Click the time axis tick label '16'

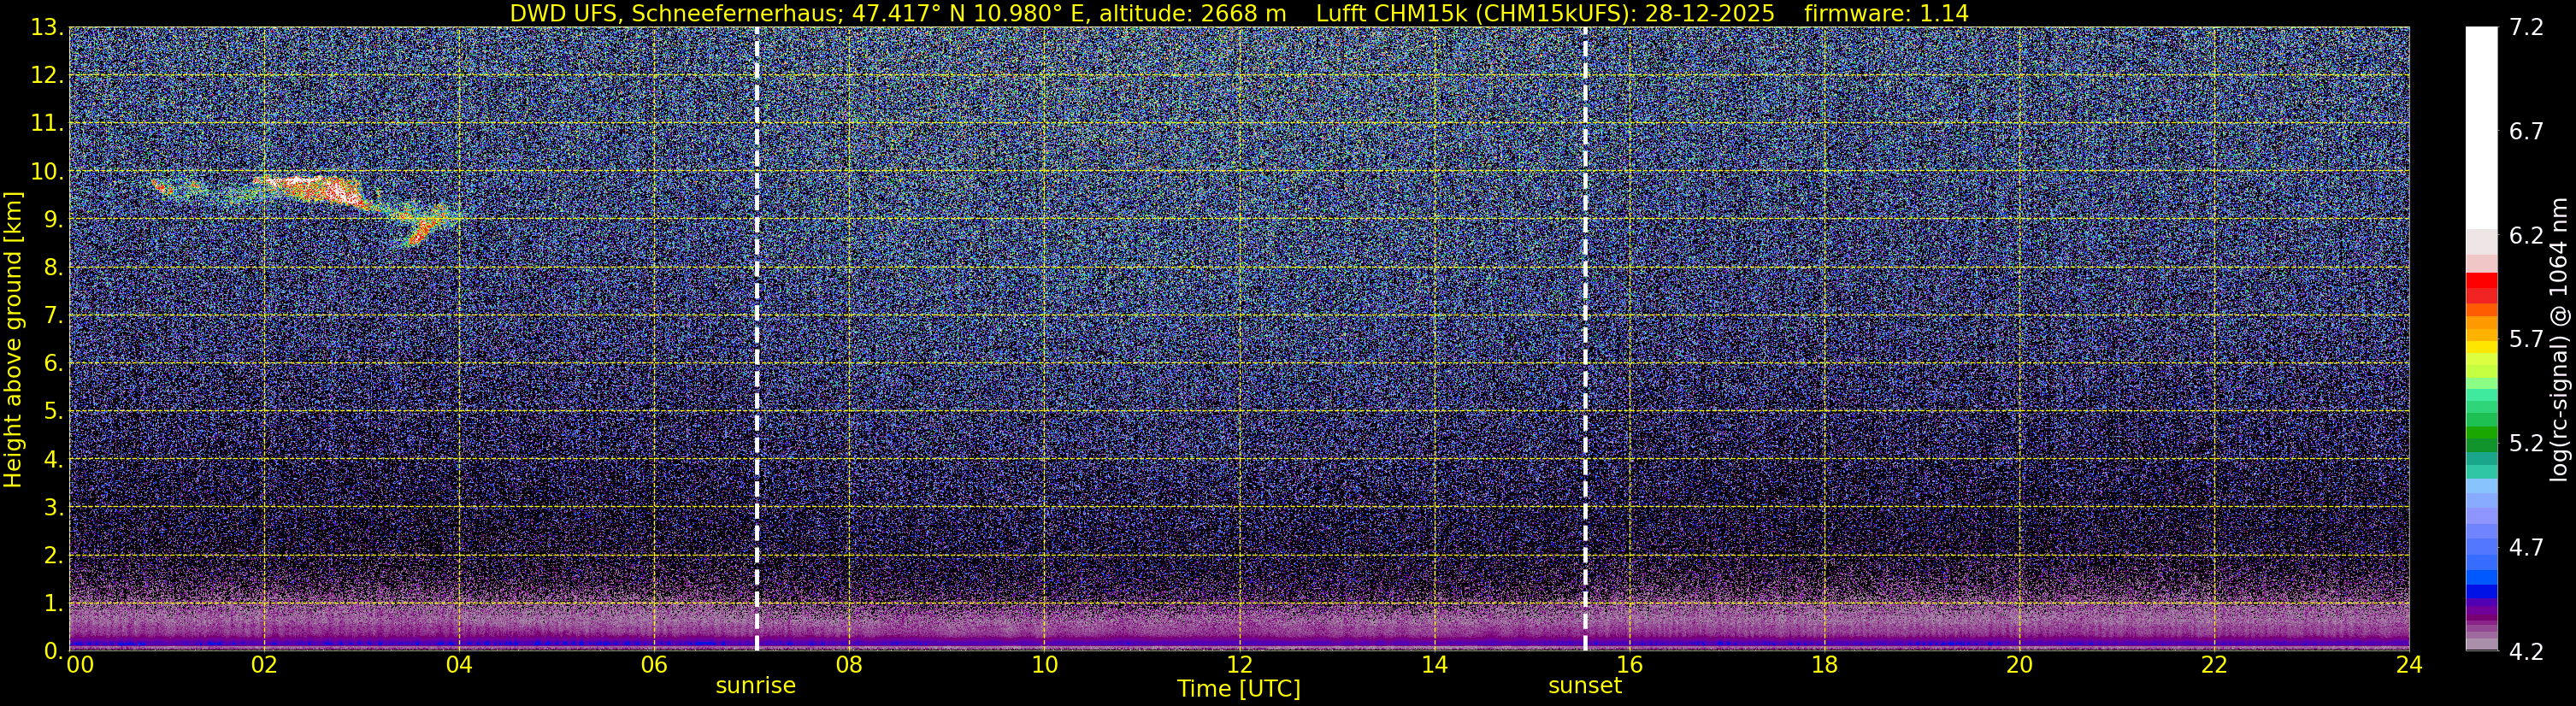[1629, 665]
